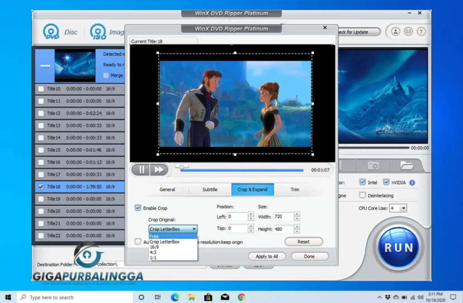Open the destination folder icon
This screenshot has height=303, width=463.
(x=406, y=165)
